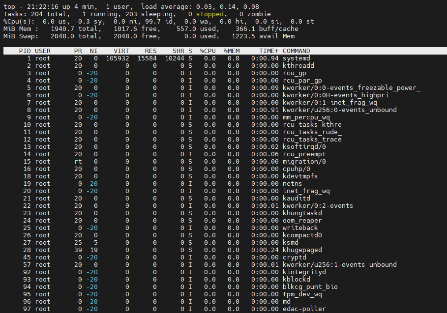Click the yellow 'stopped' word in Tasks line
The height and width of the screenshot is (313, 447).
[x=210, y=14]
